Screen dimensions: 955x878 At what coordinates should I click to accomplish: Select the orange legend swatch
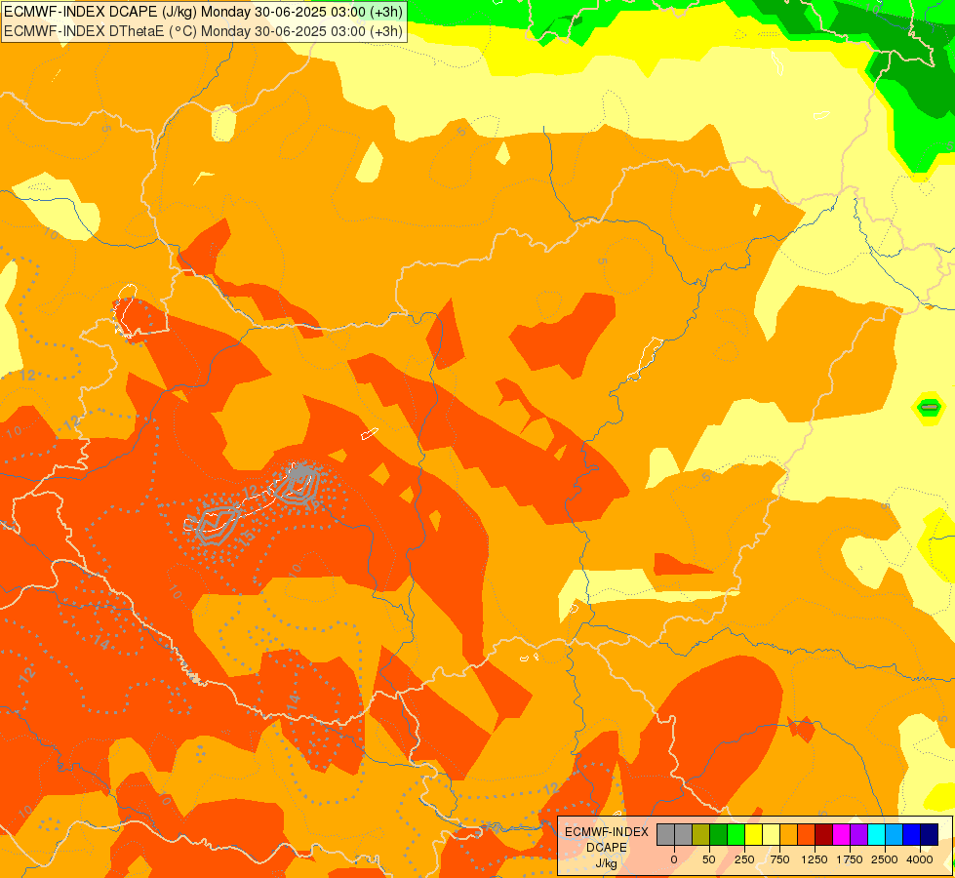[789, 834]
